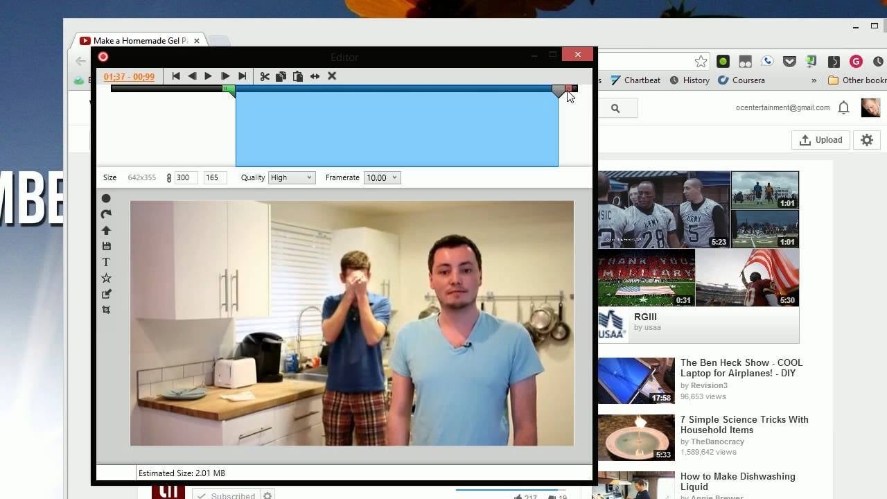Click the up arrow upload icon in sidebar
Image resolution: width=887 pixels, height=499 pixels.
point(106,230)
